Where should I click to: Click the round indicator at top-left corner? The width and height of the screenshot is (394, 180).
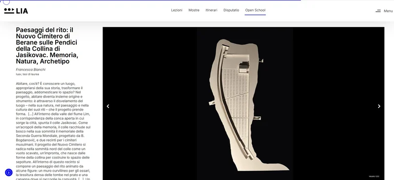[x=6, y=2]
